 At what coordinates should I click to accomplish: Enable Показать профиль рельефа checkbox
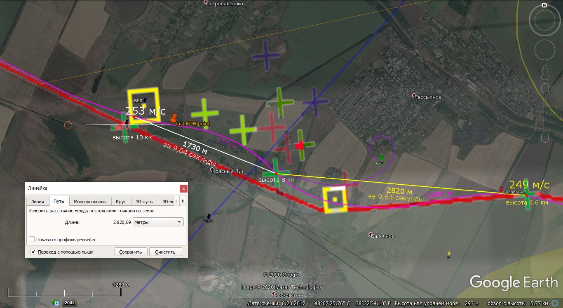(32, 240)
